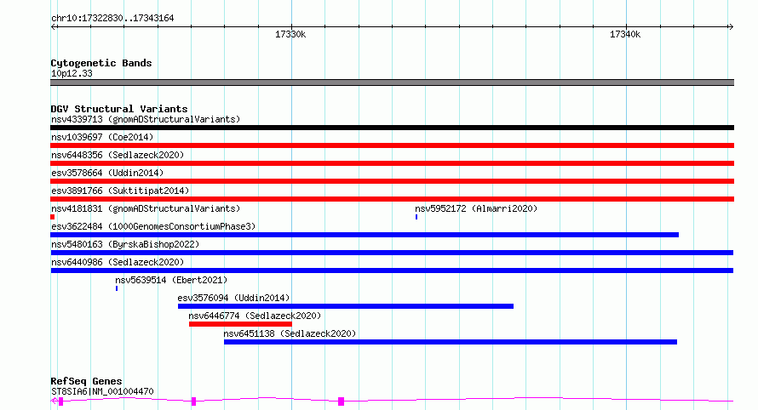Select the blue nsv6440986 variant bar

point(392,270)
